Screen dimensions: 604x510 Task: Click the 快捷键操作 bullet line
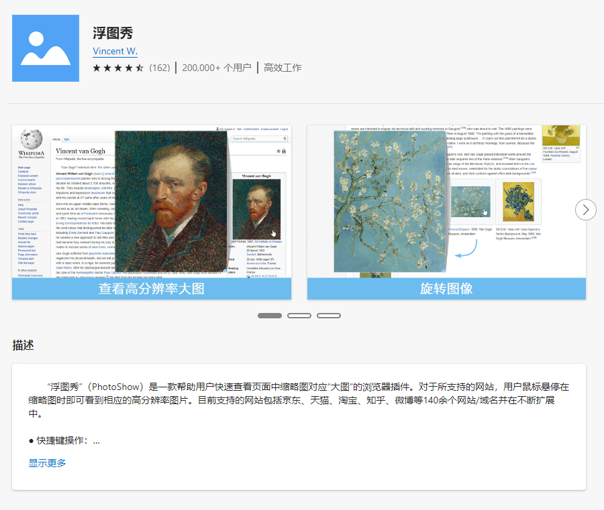point(64,441)
